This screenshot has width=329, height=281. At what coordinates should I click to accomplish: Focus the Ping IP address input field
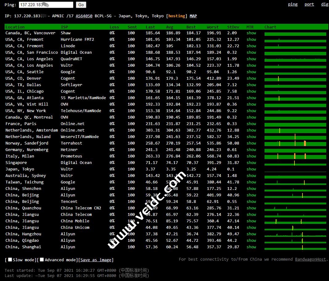[x=46, y=5]
